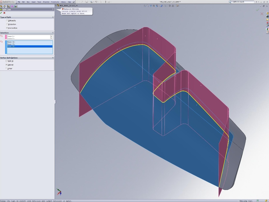Open the Tools menu
This screenshot has width=269, height=202.
[x=39, y=2]
